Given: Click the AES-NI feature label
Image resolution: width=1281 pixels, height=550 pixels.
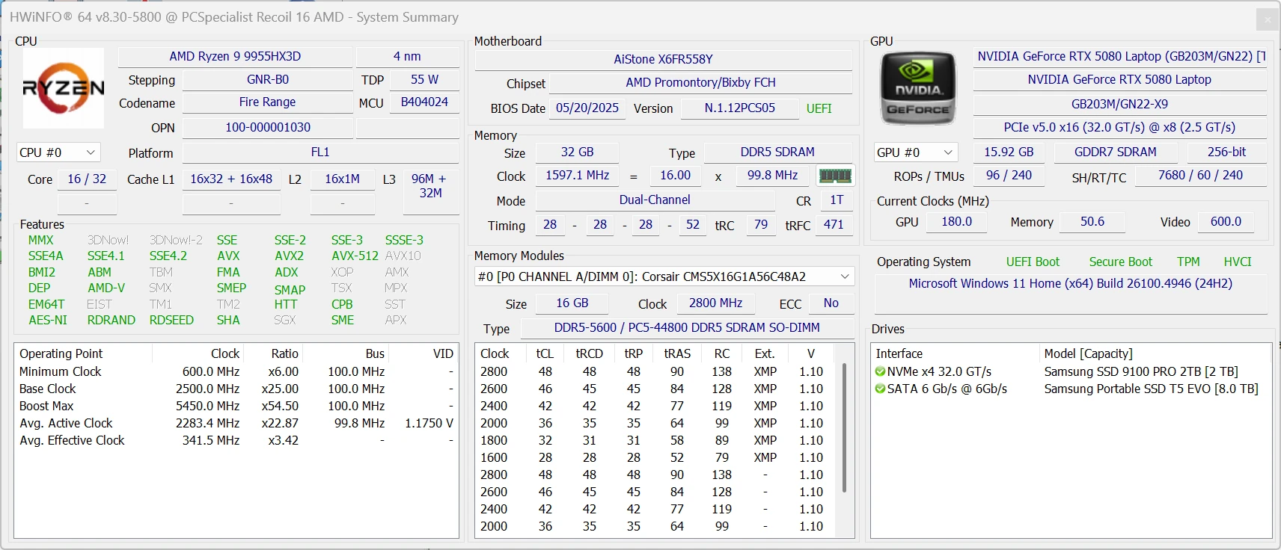Looking at the screenshot, I should [x=48, y=320].
